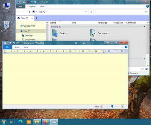The height and width of the screenshot is (125, 151).
Task: Launch Firefox from the taskbar
Action: (46, 122)
